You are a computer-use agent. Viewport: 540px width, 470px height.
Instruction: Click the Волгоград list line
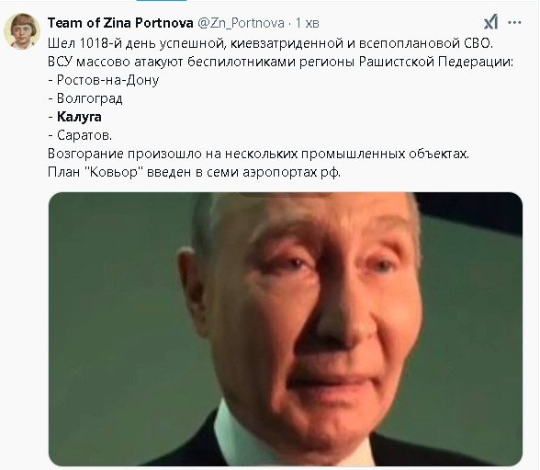pos(85,98)
